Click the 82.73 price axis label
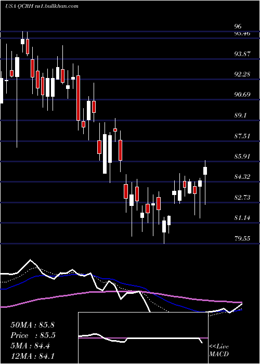Image resolution: width=260 pixels, height=364 pixels. coord(242,197)
